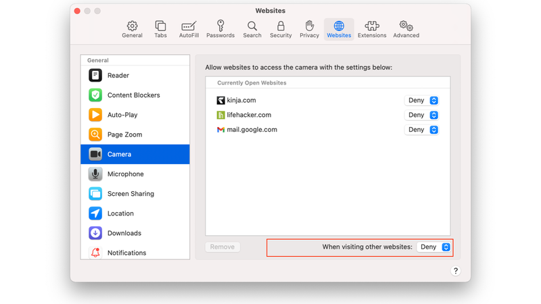Screen dimensions: 541x304
Task: Click the Location arrow icon
Action: pos(95,213)
